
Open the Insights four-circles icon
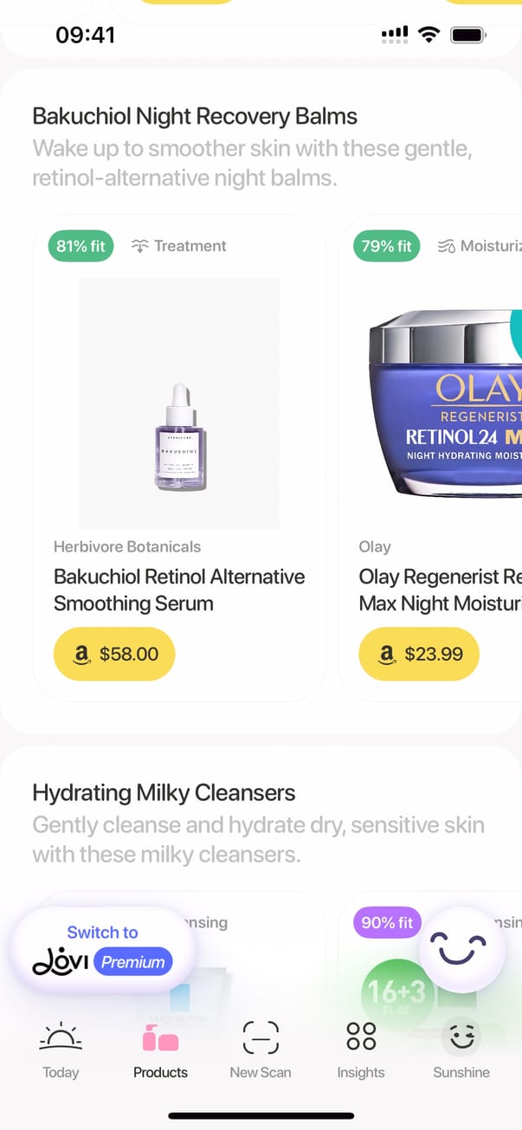point(361,1036)
